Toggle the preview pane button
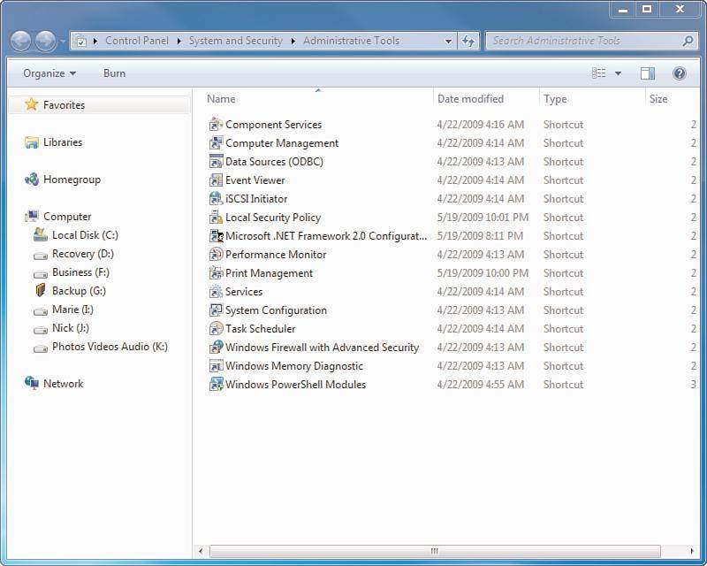 pos(648,73)
